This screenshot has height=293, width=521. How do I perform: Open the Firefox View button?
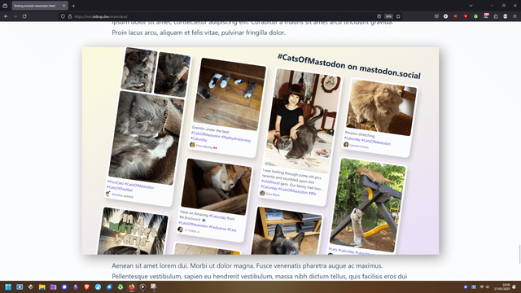click(x=5, y=6)
